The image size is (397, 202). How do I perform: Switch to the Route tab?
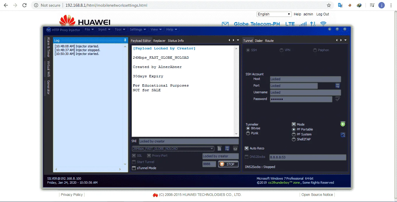tap(269, 41)
